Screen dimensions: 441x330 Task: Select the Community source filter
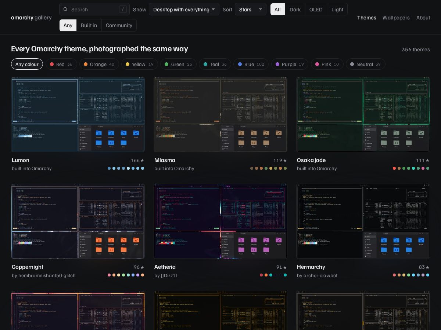(x=119, y=25)
